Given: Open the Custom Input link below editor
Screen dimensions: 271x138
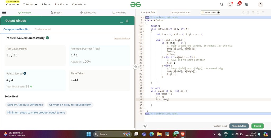Looking at the screenshot, I should [x=220, y=126].
